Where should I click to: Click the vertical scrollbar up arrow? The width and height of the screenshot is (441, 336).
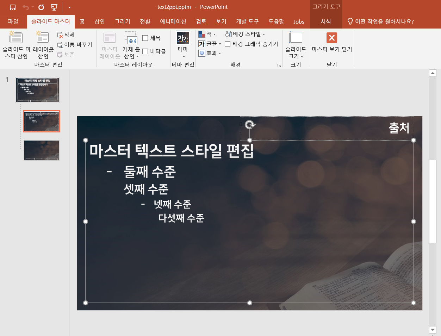[x=433, y=73]
